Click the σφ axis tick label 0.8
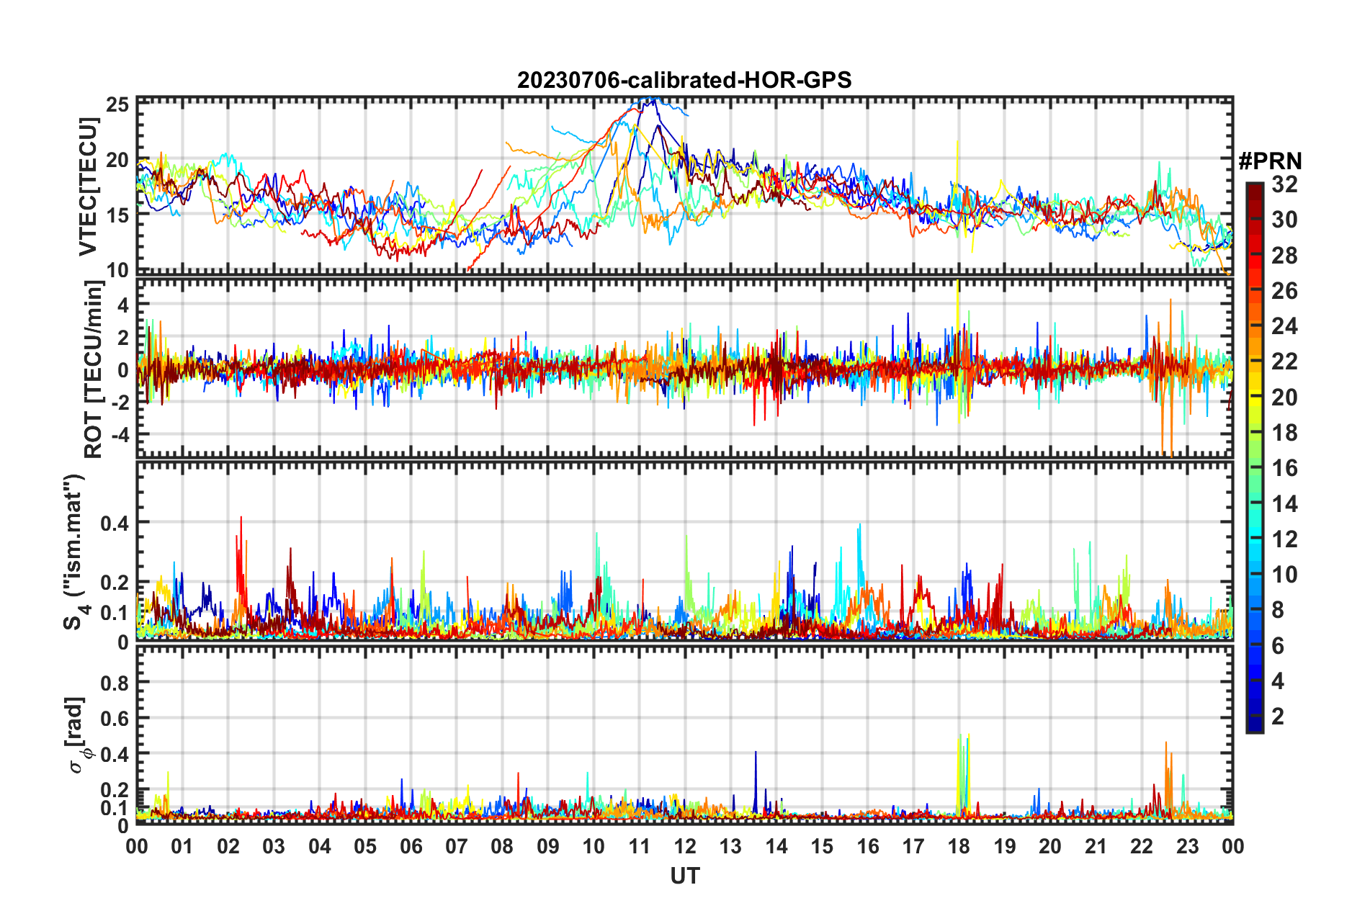This screenshot has width=1370, height=916. pyautogui.click(x=115, y=682)
